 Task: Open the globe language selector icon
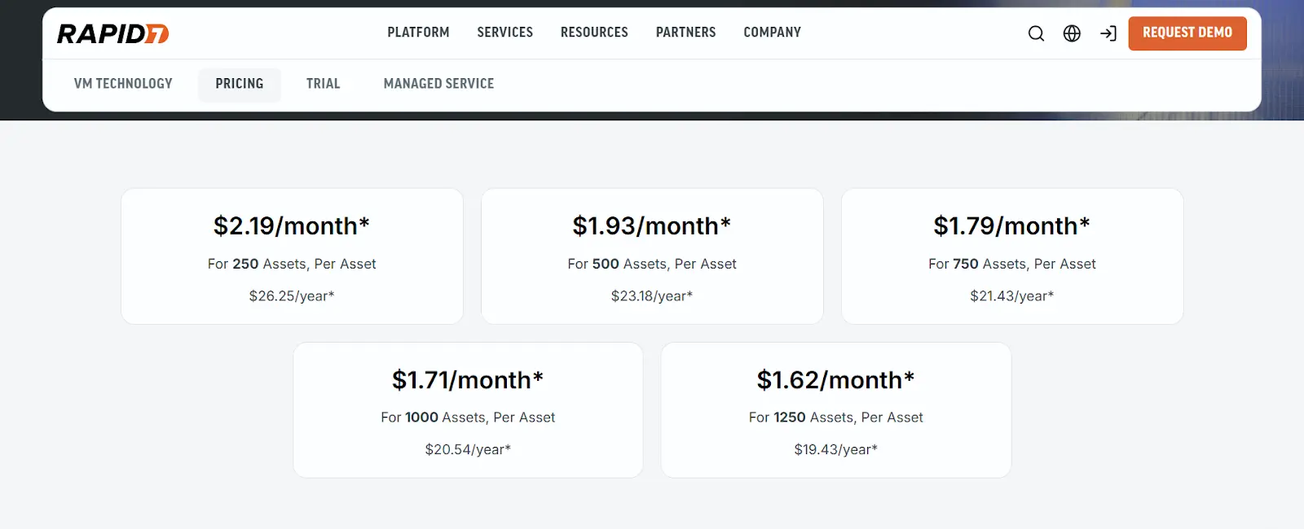click(x=1072, y=33)
